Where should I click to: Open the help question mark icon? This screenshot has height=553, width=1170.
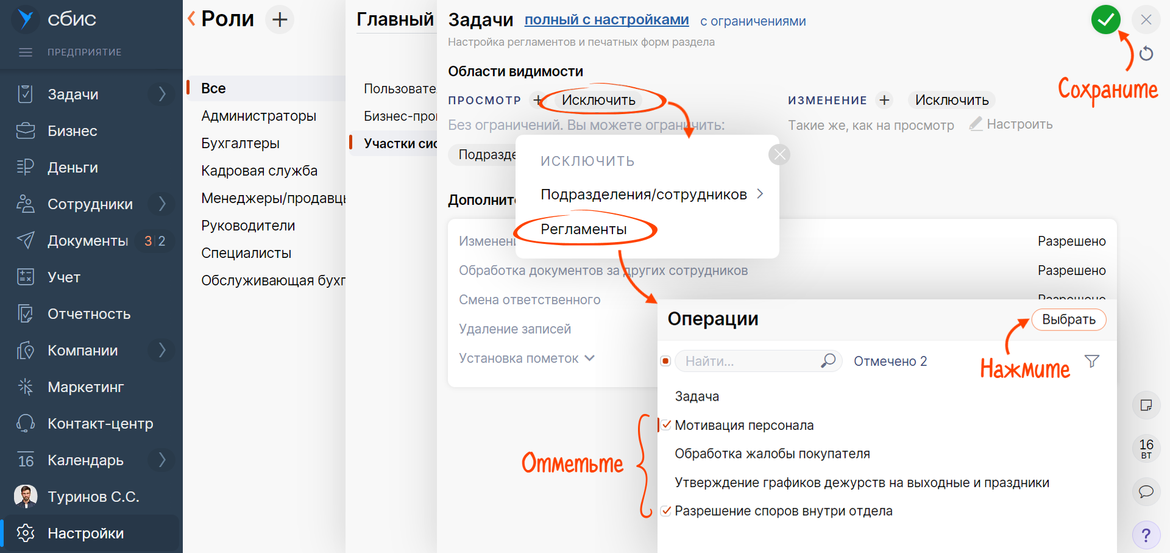(x=1146, y=535)
